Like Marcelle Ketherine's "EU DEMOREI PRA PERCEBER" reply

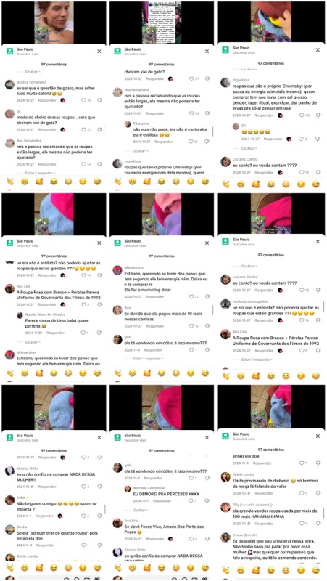click(x=191, y=501)
